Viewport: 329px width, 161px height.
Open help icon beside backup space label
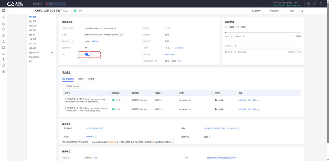tap(235, 46)
